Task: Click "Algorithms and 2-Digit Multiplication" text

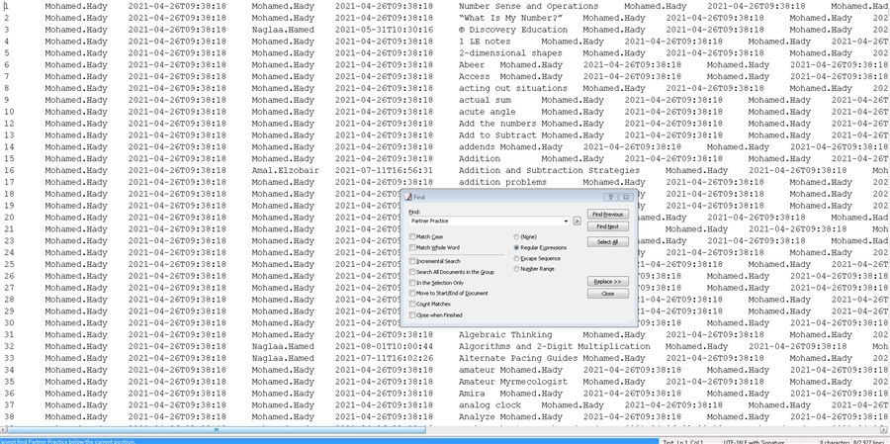Action: pos(555,346)
